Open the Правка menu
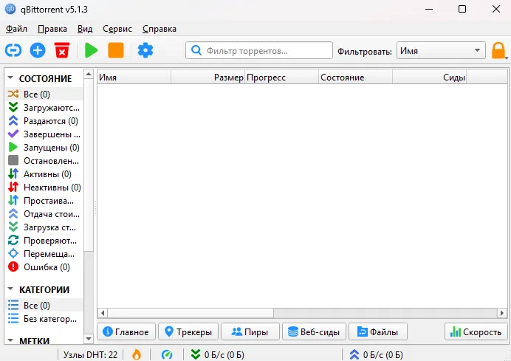Screen dimensions: 511x361 (52, 29)
